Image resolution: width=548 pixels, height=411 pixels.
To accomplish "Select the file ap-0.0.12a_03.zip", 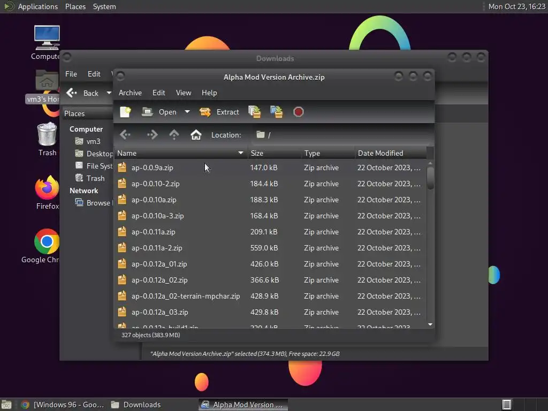I will point(270,312).
